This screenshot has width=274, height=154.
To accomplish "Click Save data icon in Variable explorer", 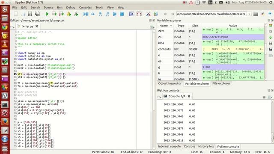I will tap(271, 43).
